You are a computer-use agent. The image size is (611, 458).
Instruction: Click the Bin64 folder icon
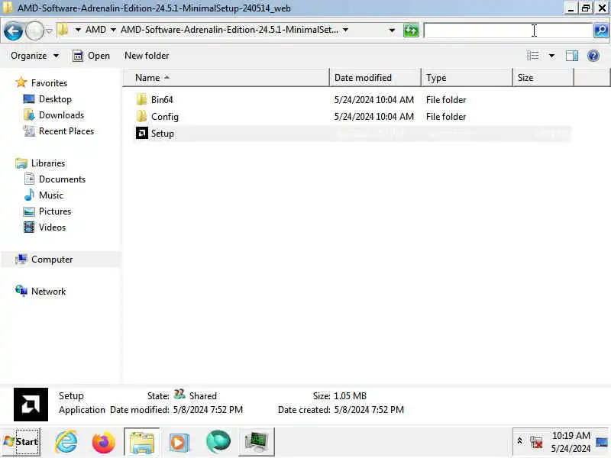(141, 99)
